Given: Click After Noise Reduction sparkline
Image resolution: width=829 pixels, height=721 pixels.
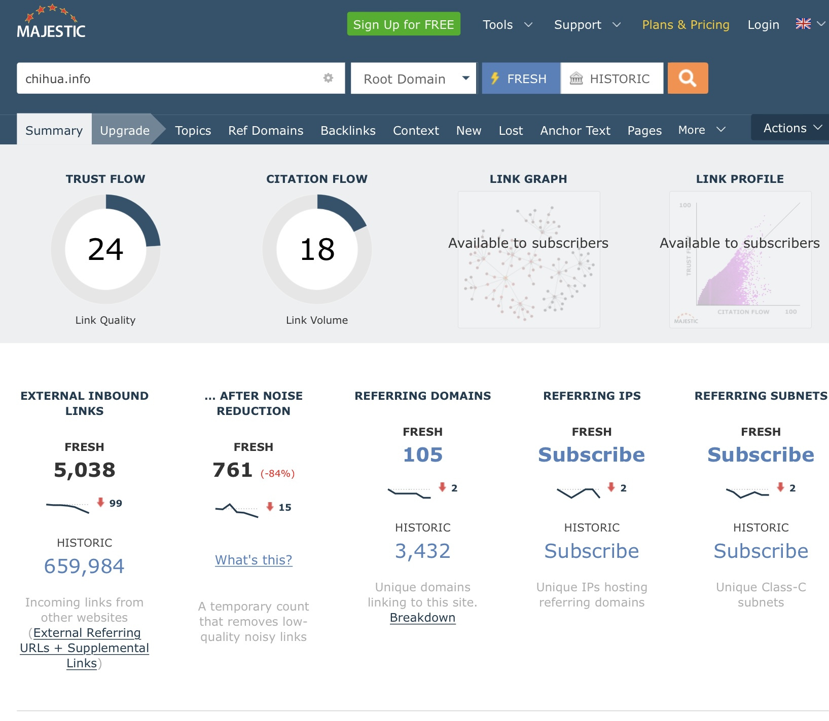Looking at the screenshot, I should tap(237, 510).
